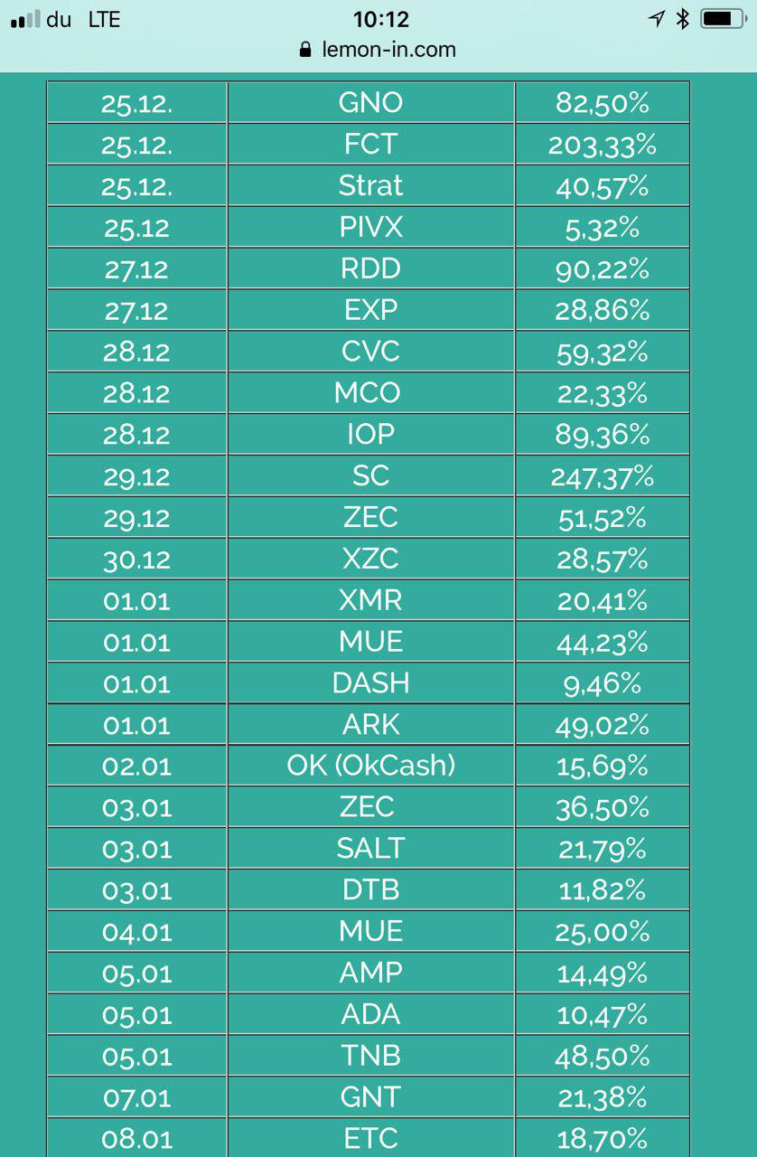Tap the 30.12 date for XZC
The height and width of the screenshot is (1157, 757).
point(137,560)
